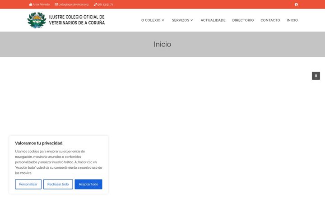Go to the Actualidade menu item
The width and height of the screenshot is (325, 203).
tap(213, 20)
